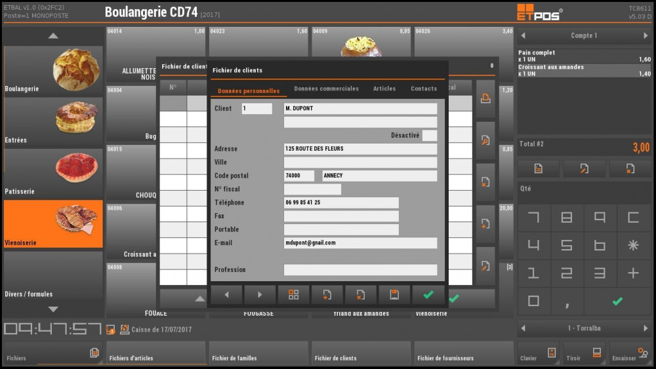This screenshot has width=656, height=369.
Task: Confirm client dialog with green checkmark
Action: pyautogui.click(x=428, y=295)
